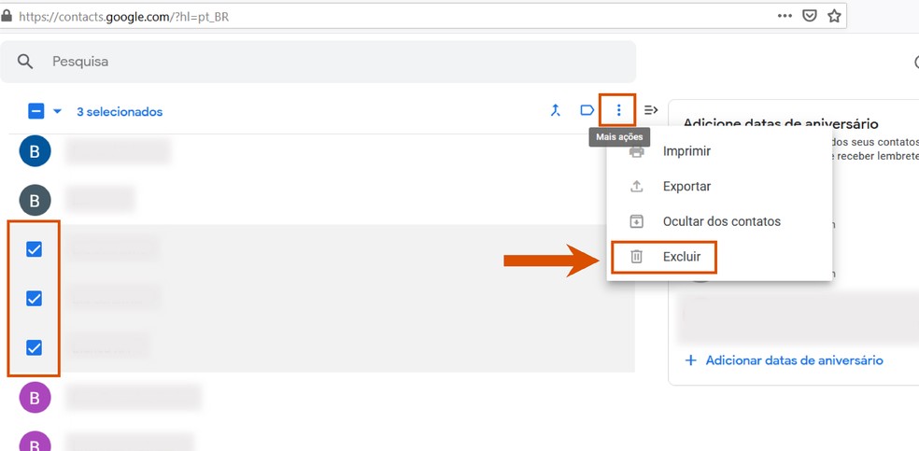
Task: Click the Mais ações three-dot icon
Action: click(x=618, y=111)
